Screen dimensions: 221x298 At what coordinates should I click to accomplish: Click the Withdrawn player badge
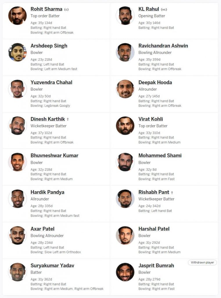click(202, 262)
